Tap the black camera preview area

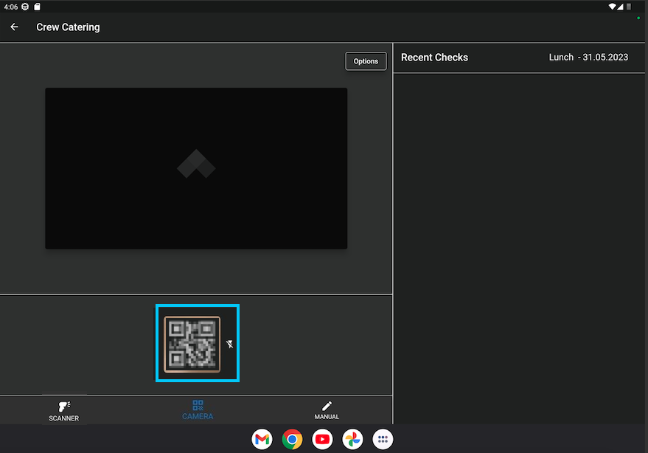(196, 168)
